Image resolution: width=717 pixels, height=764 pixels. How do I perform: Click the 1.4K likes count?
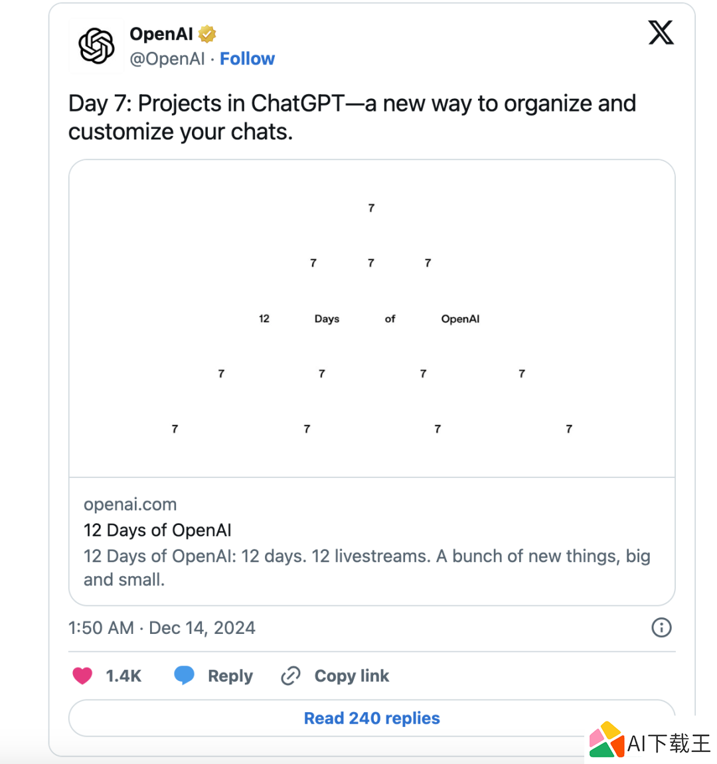(x=123, y=676)
